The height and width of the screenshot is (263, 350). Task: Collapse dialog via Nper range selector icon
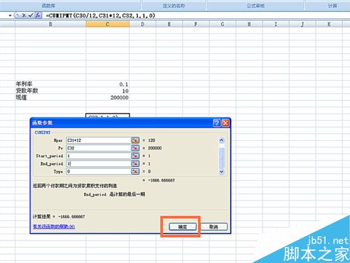(135, 140)
